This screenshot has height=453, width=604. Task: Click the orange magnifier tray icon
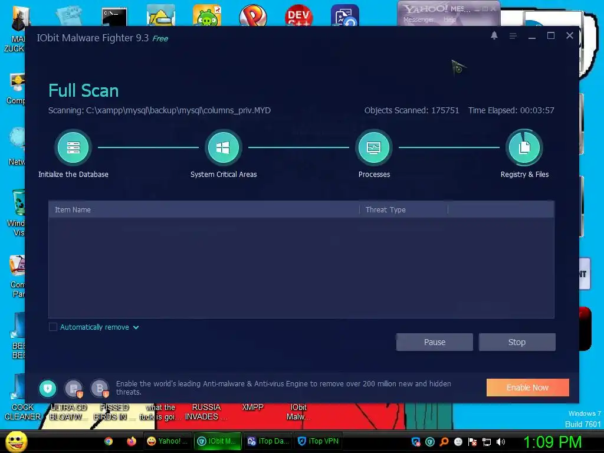[444, 442]
